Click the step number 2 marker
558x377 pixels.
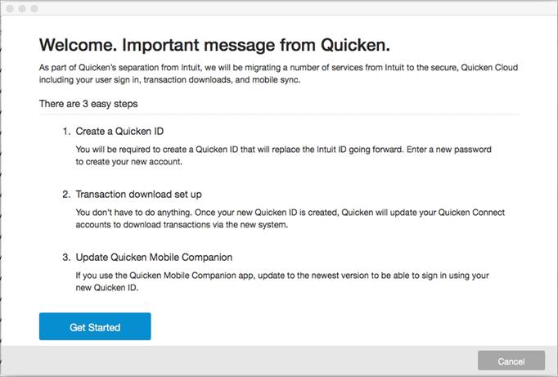65,194
